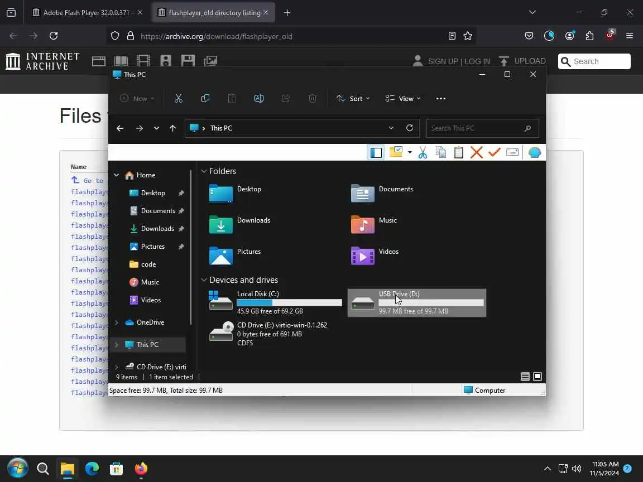The height and width of the screenshot is (482, 643).
Task: Select Documents in navigation pane
Action: tap(157, 211)
